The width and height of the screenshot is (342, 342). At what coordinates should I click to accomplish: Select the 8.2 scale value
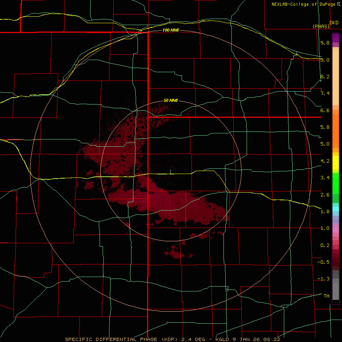(325, 76)
